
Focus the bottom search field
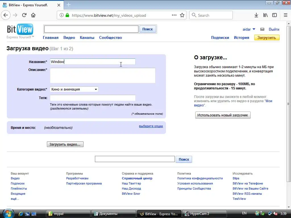[x=135, y=159]
